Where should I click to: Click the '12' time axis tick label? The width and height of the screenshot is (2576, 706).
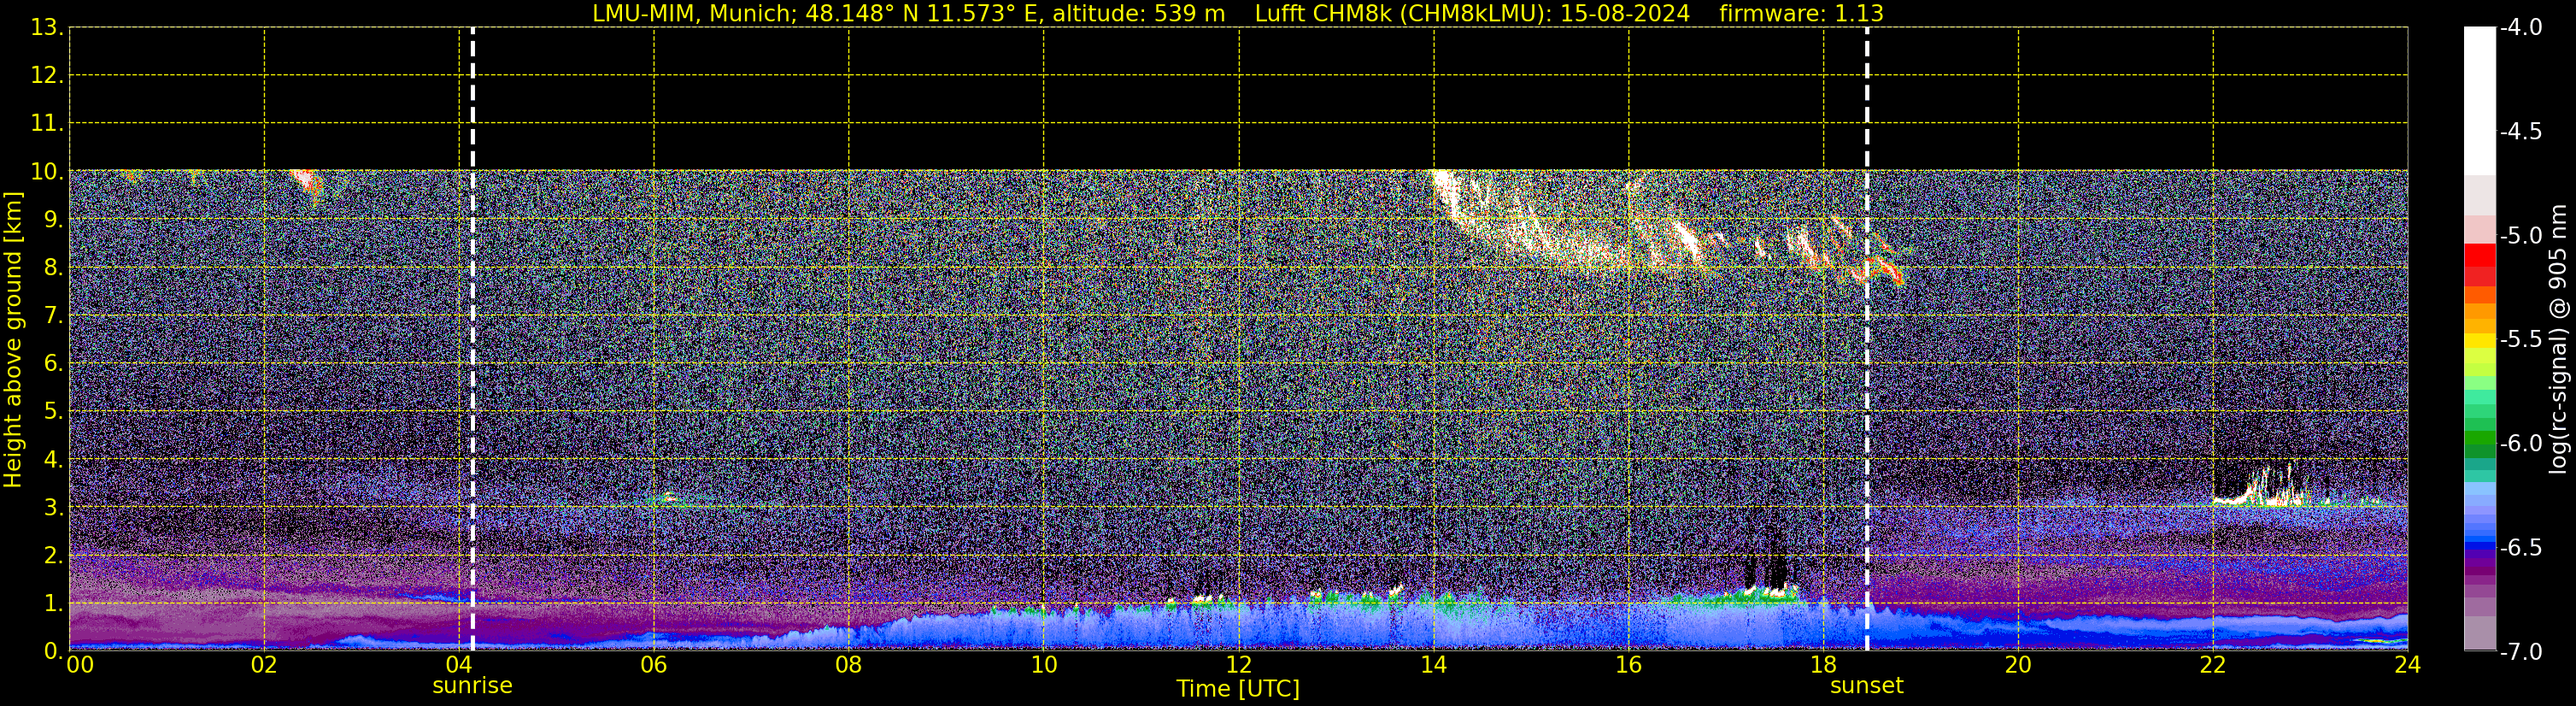1239,665
